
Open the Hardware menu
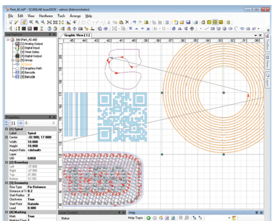click(46, 16)
